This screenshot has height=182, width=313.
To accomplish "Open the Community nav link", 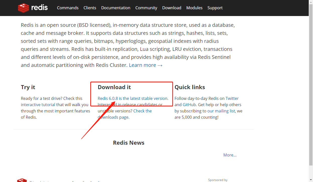I will point(146,8).
